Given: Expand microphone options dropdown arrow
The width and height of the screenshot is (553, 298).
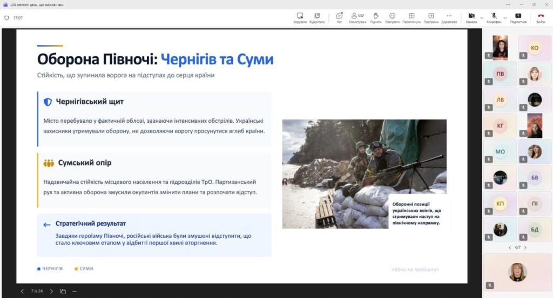Looking at the screenshot, I should click(505, 17).
